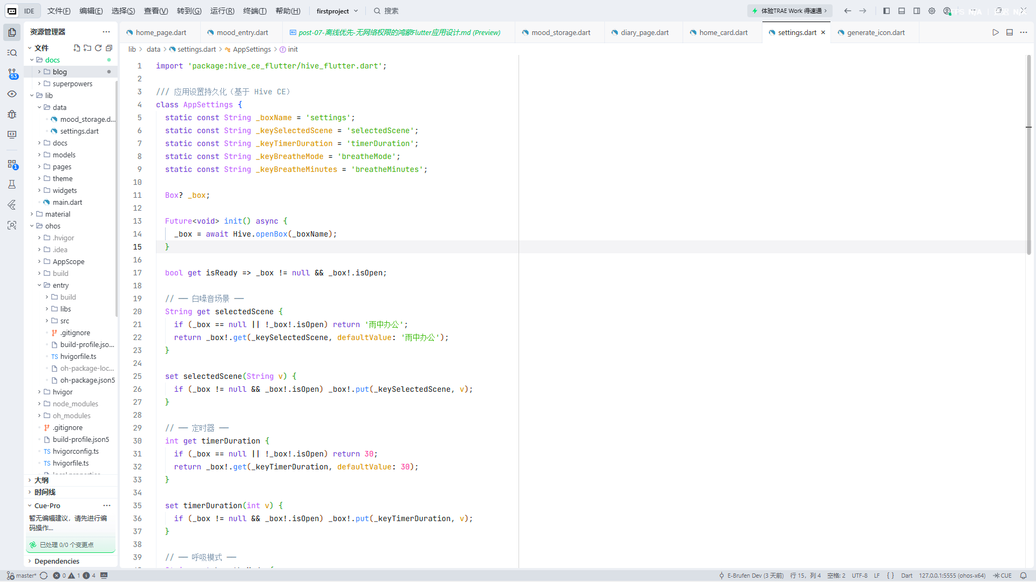
Task: Open the Flutter view in activity bar
Action: pyautogui.click(x=12, y=205)
